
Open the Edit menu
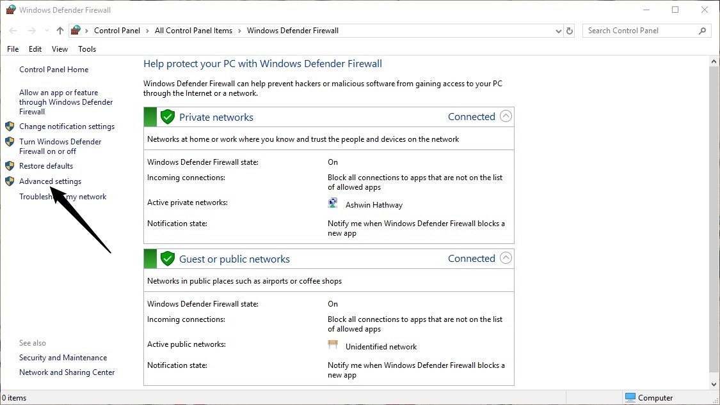35,49
